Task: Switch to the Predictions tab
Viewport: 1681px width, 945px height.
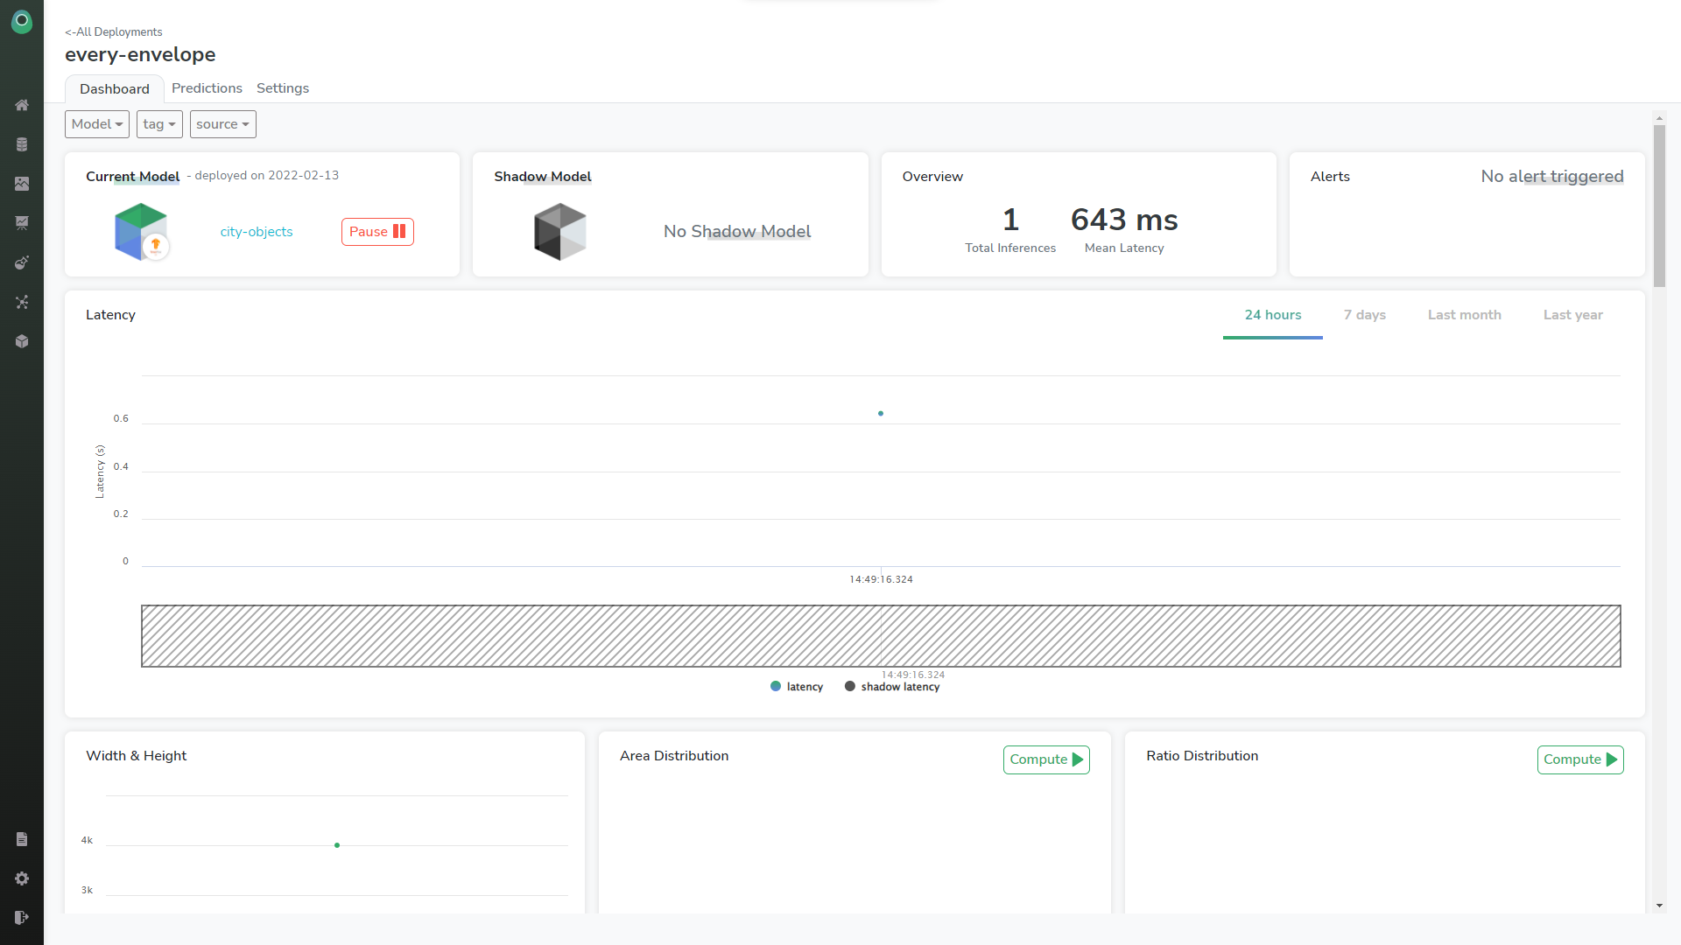Action: (207, 88)
